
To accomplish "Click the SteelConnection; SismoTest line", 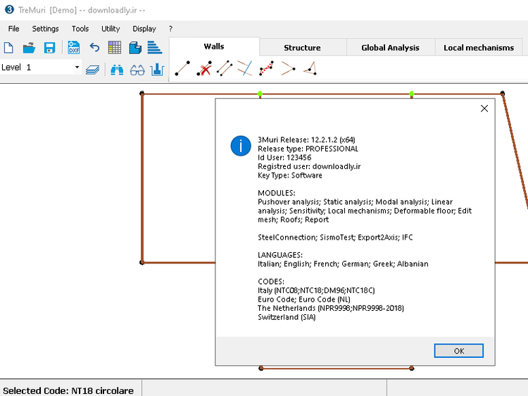I will tap(335, 237).
